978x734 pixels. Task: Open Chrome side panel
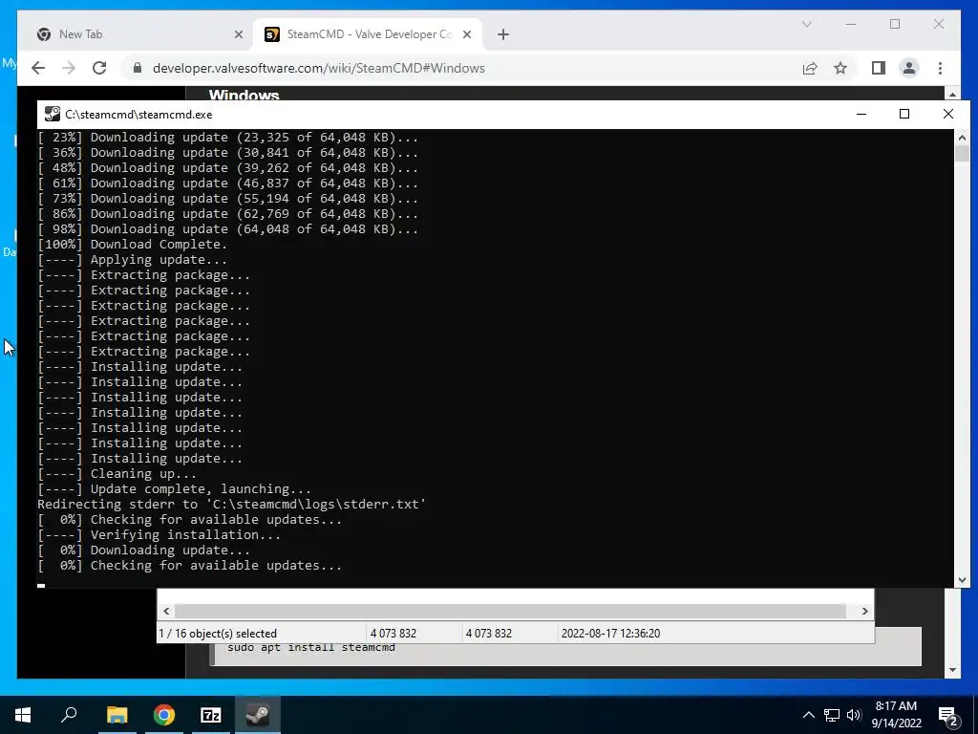tap(879, 68)
